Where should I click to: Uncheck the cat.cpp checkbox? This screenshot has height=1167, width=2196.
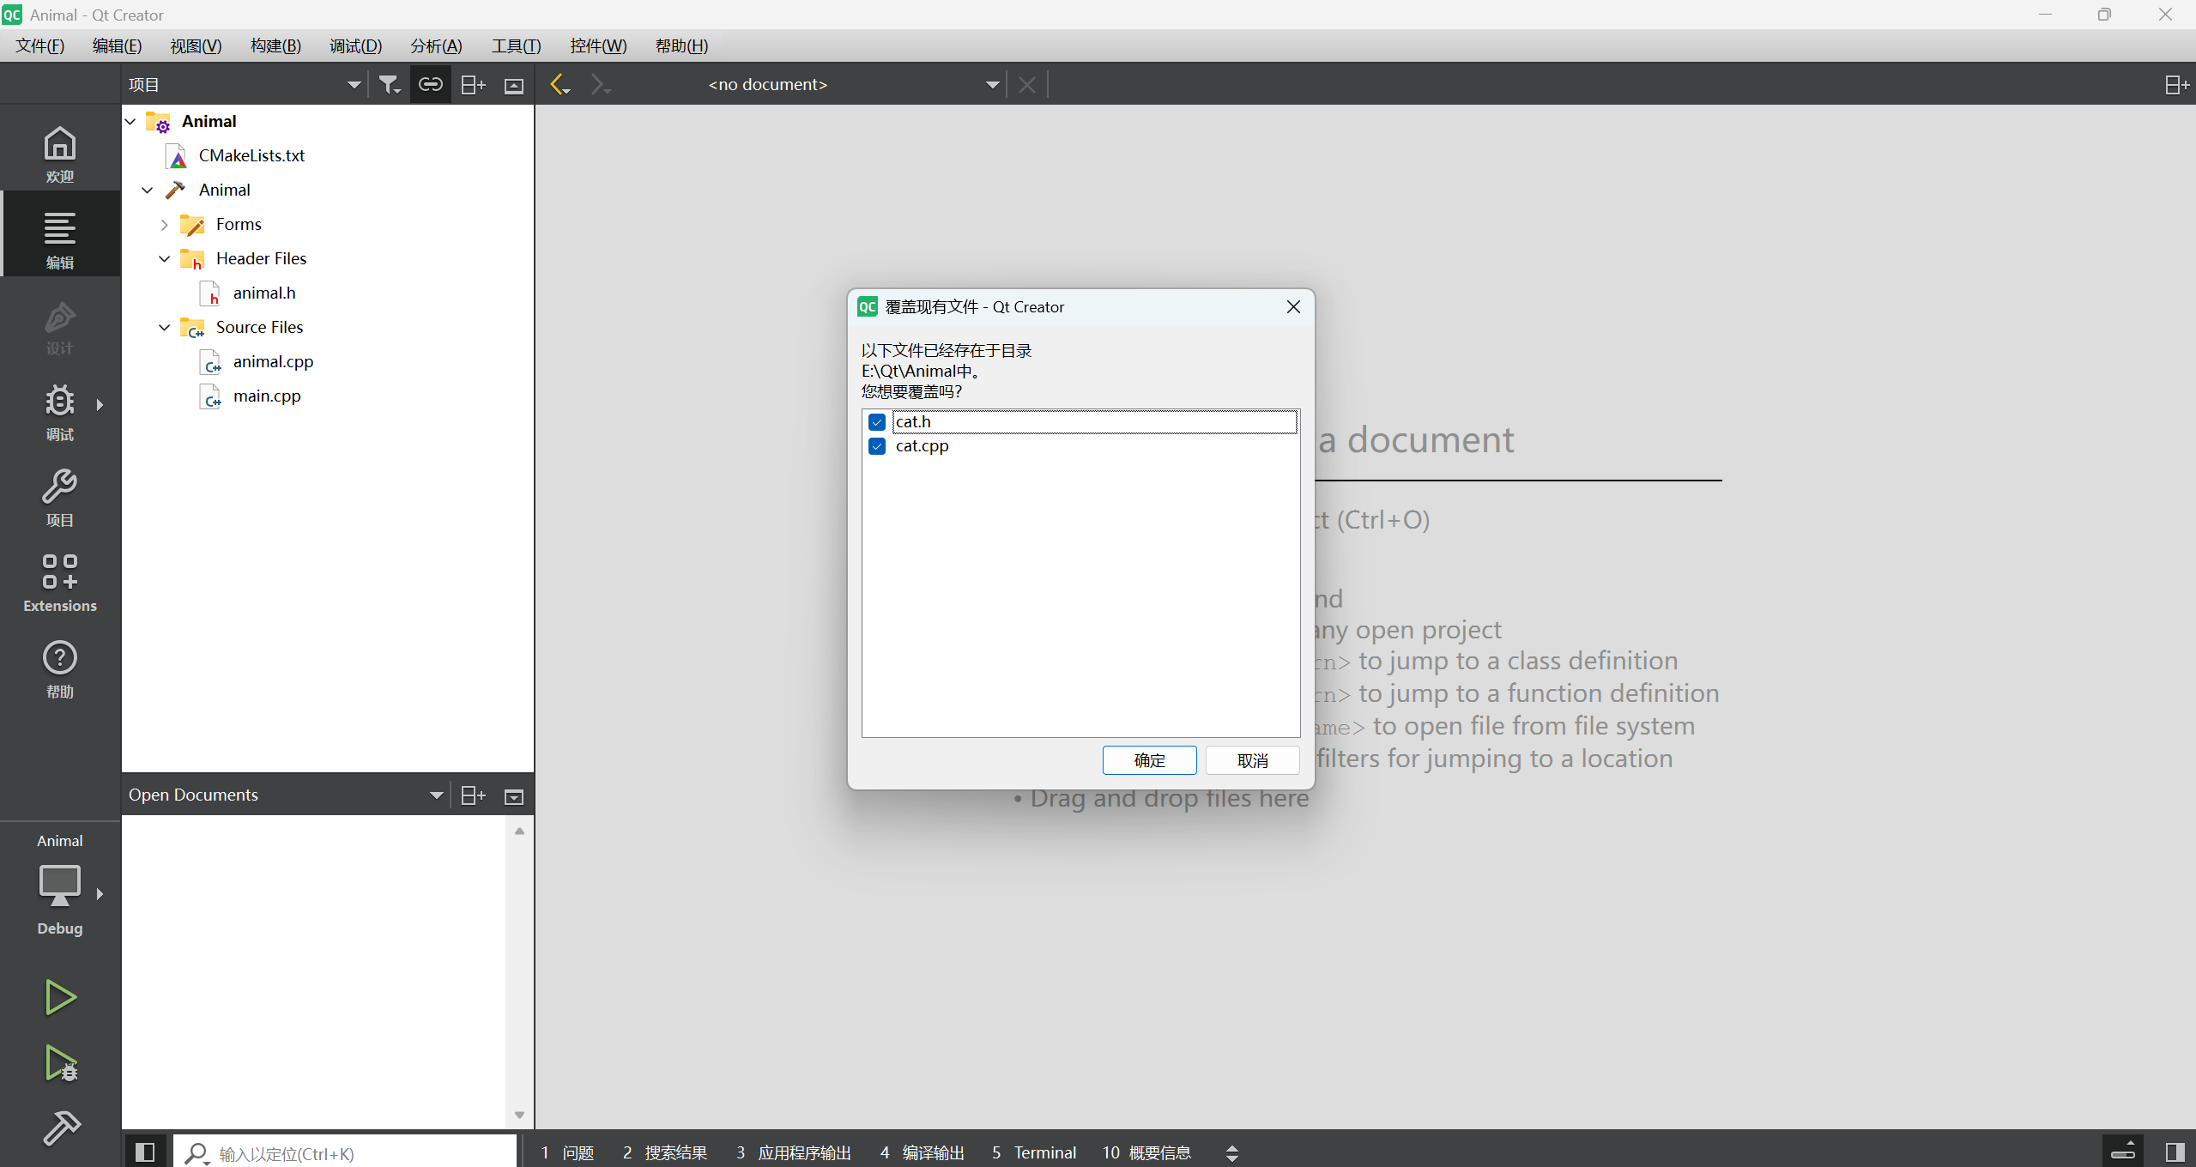tap(876, 446)
